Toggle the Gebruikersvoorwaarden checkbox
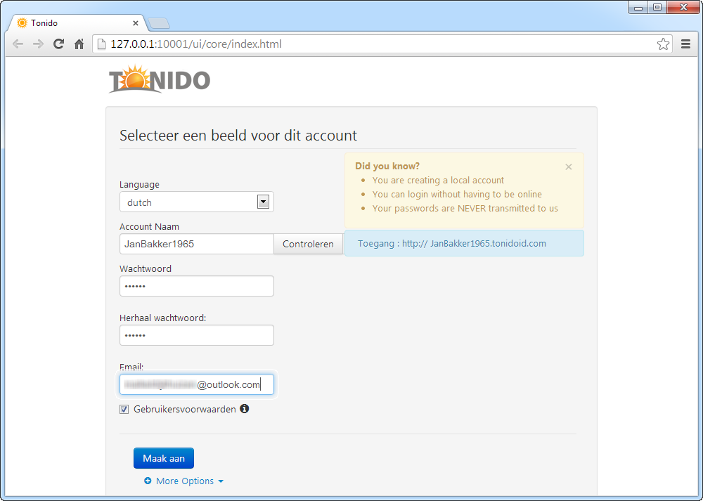 (x=124, y=409)
